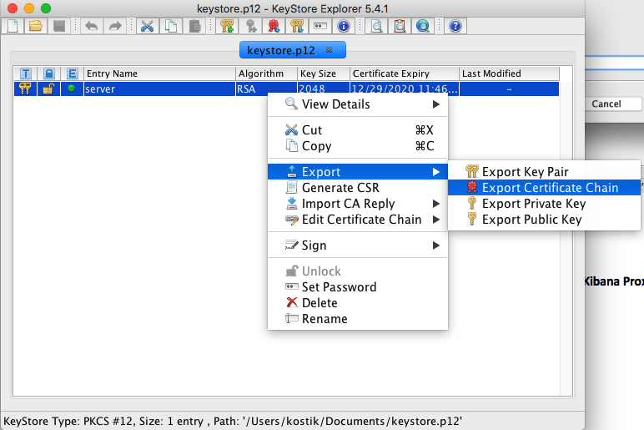The image size is (644, 430).
Task: Click the Import Trusted Certificate toolbar icon
Action: point(274,27)
